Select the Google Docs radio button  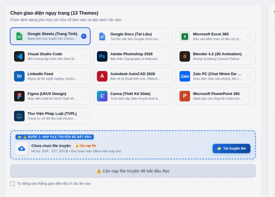click(166, 37)
